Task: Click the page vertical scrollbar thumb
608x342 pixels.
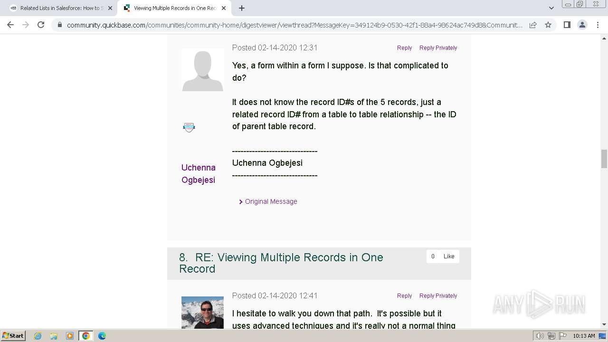Action: pyautogui.click(x=604, y=159)
